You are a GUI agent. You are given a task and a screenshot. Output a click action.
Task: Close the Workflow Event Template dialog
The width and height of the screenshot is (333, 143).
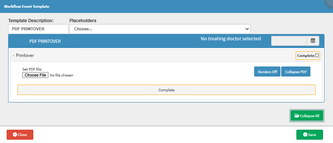point(20,135)
